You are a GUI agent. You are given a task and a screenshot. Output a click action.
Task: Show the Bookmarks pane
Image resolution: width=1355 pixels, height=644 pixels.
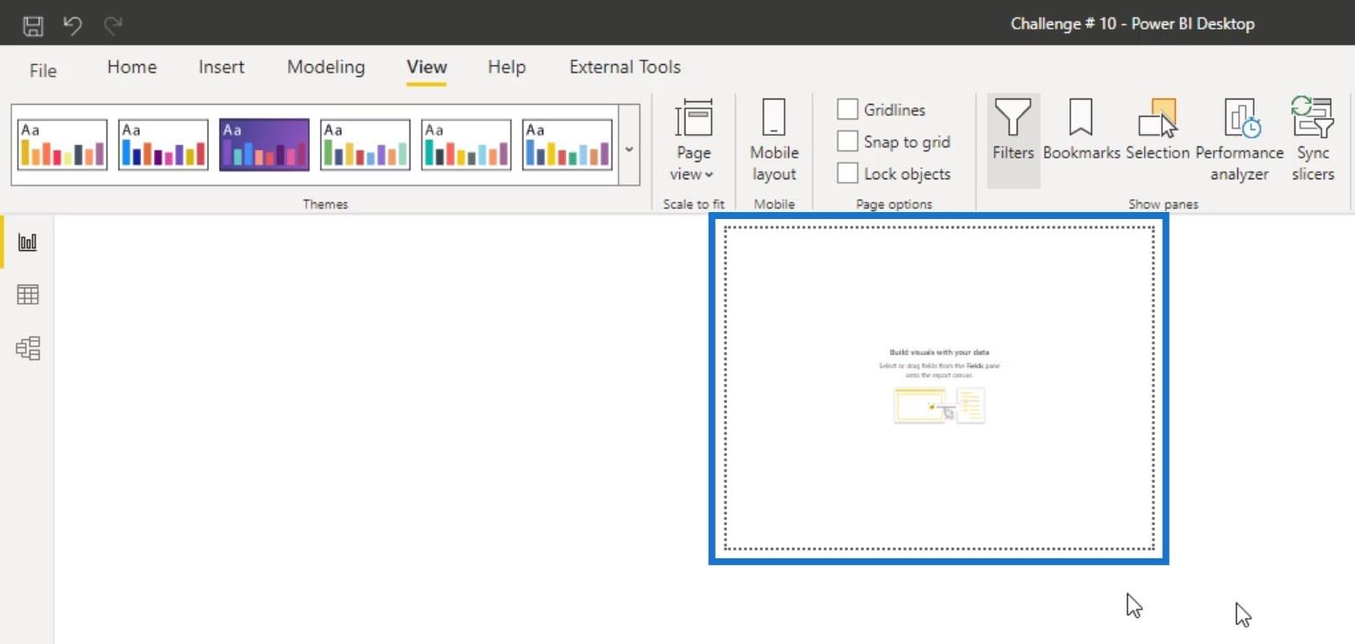point(1081,131)
